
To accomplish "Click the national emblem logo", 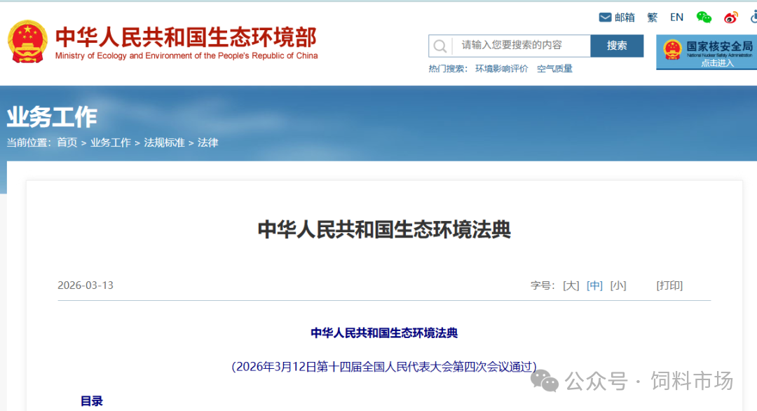I will click(x=27, y=41).
